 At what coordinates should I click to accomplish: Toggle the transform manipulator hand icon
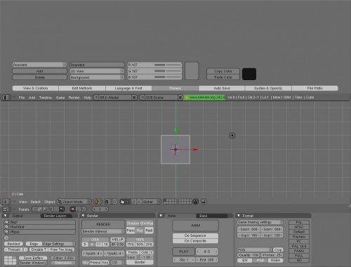[122, 202]
